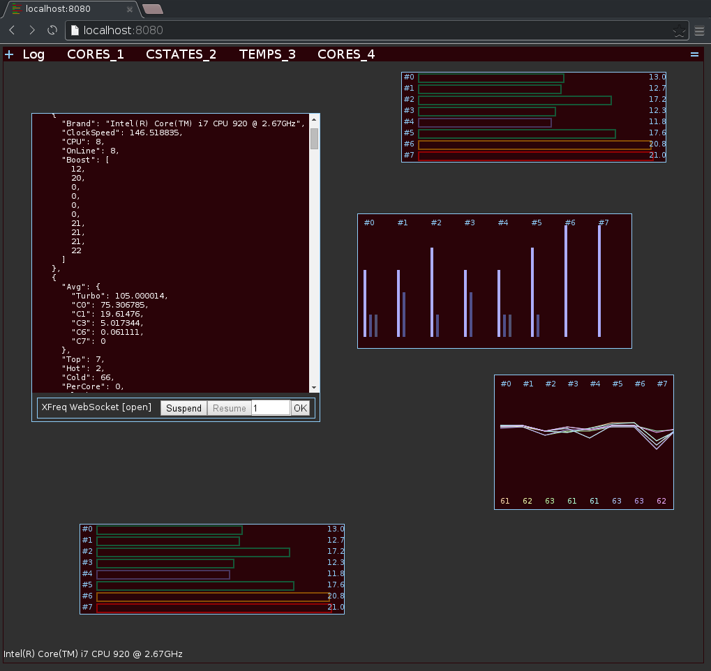Viewport: 711px width, 671px height.
Task: Open a new browser tab
Action: [x=152, y=9]
